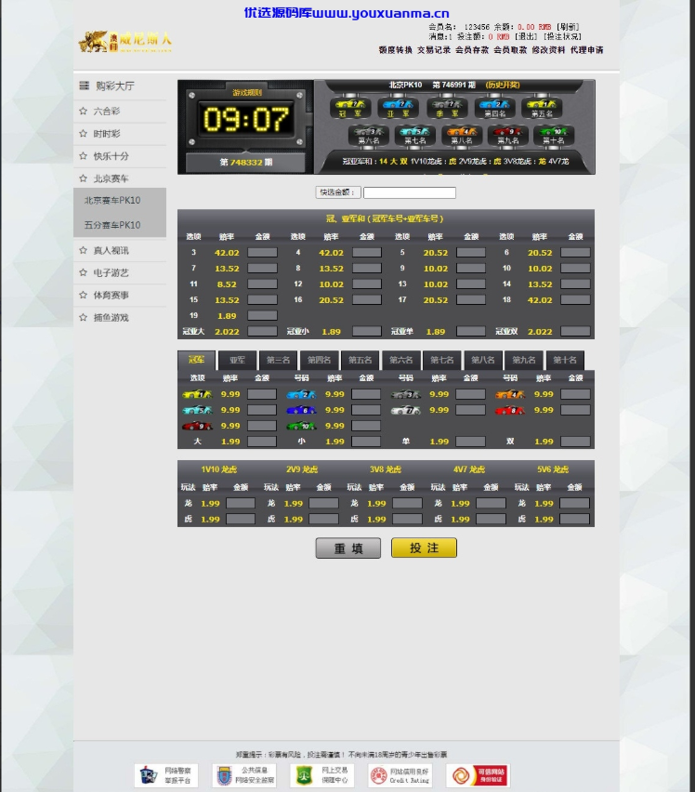Switch to the 冠军 tab
Screen dimensions: 695x792
[196, 360]
